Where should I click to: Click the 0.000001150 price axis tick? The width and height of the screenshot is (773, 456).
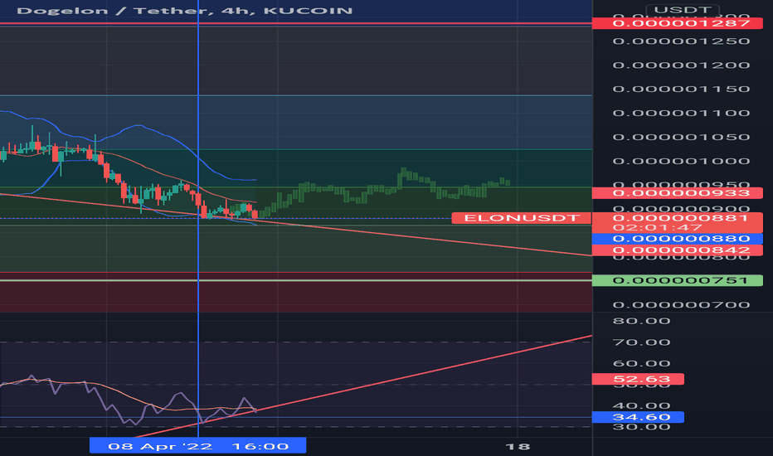point(681,90)
